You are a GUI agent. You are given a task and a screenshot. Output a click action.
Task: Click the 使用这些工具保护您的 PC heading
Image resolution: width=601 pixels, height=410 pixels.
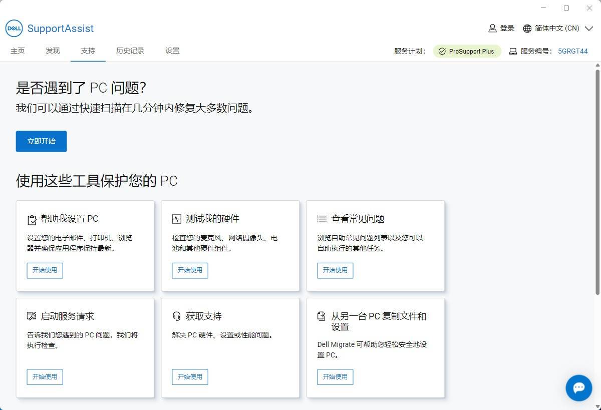tap(97, 181)
